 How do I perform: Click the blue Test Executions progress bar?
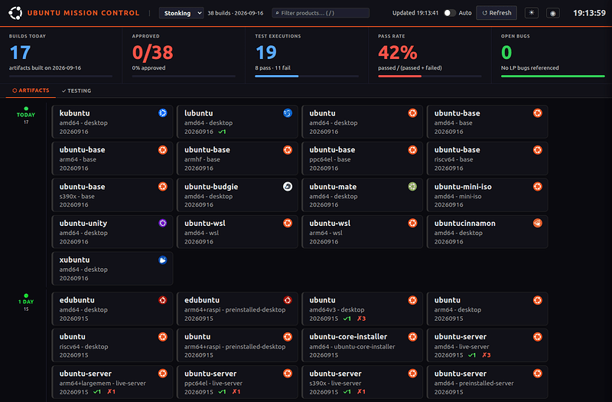(x=277, y=76)
